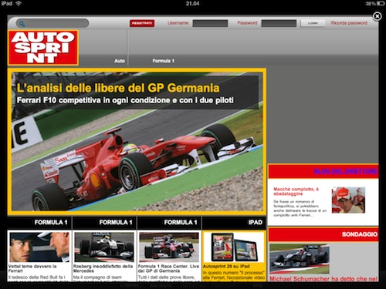Open the Macché complotto blog article
Screen dimensions: 386x289
point(296,191)
